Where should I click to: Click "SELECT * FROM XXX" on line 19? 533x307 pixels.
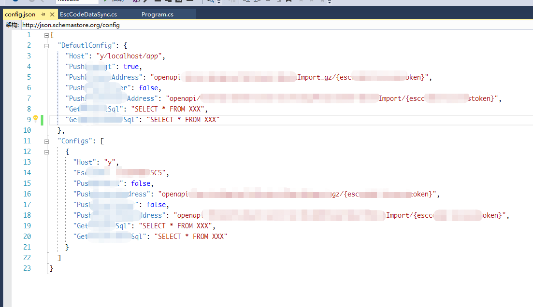(x=175, y=226)
